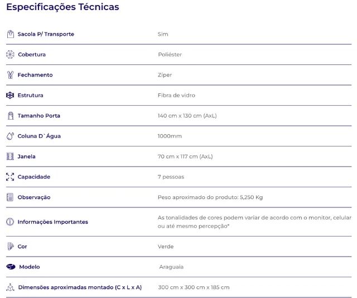The width and height of the screenshot is (357, 298).
Task: Click the door icon for Tamanho Porta
Action: tap(10, 116)
